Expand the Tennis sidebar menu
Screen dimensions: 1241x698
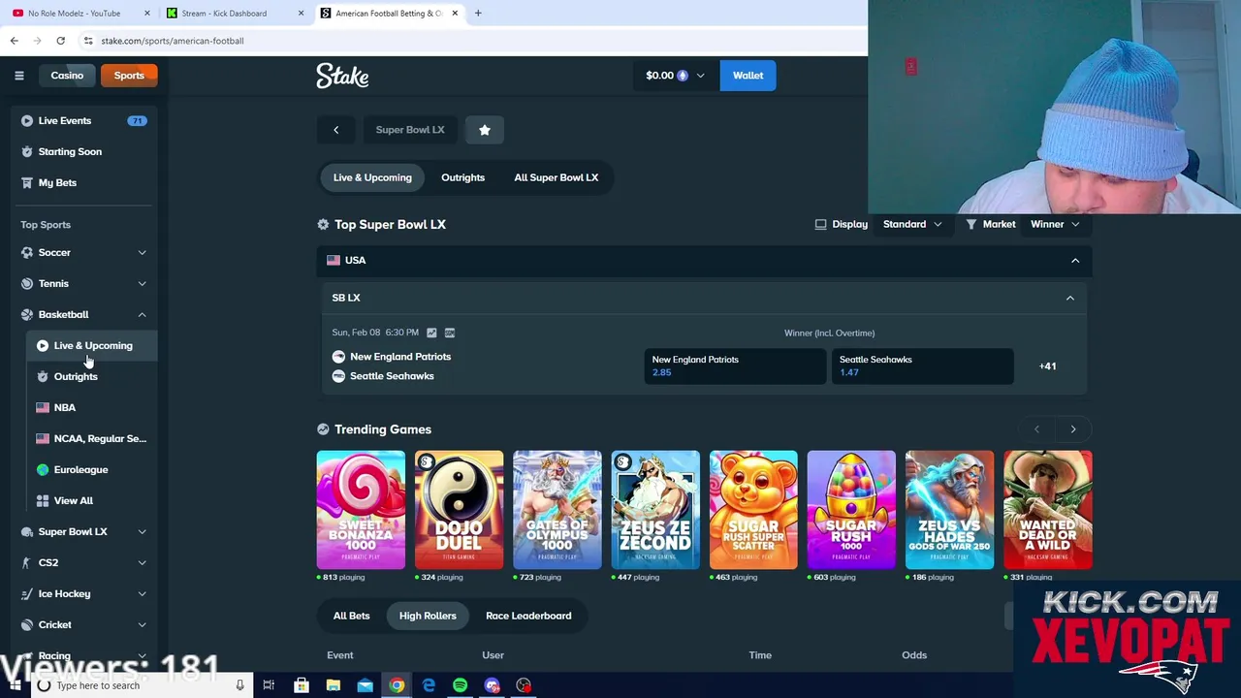tap(142, 284)
